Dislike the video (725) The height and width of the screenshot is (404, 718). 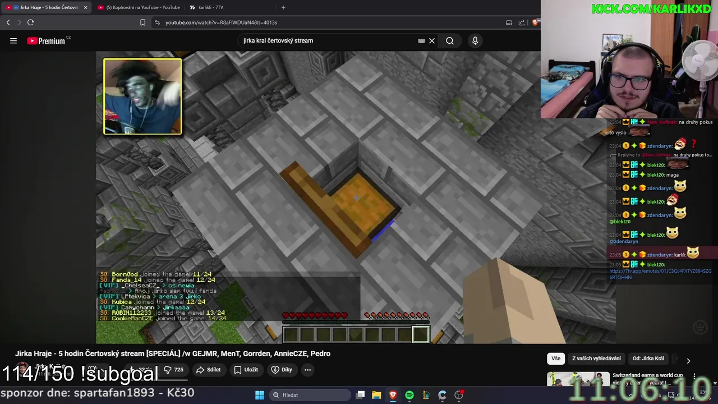tap(173, 370)
